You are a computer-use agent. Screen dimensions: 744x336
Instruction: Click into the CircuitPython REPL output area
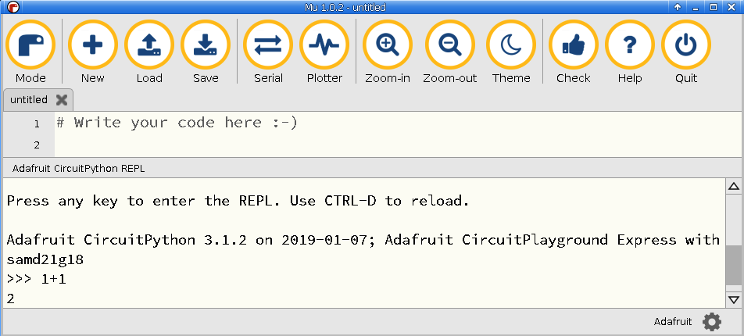point(364,243)
